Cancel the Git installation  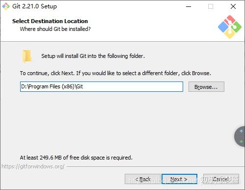(221, 179)
